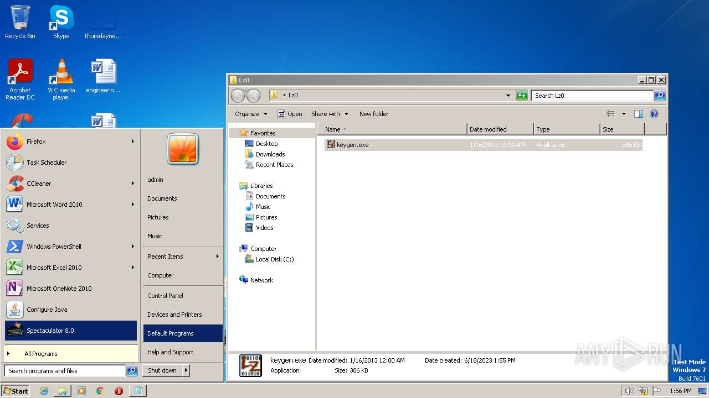Expand Recent Items submenu arrow
709x398 pixels.
click(x=217, y=256)
